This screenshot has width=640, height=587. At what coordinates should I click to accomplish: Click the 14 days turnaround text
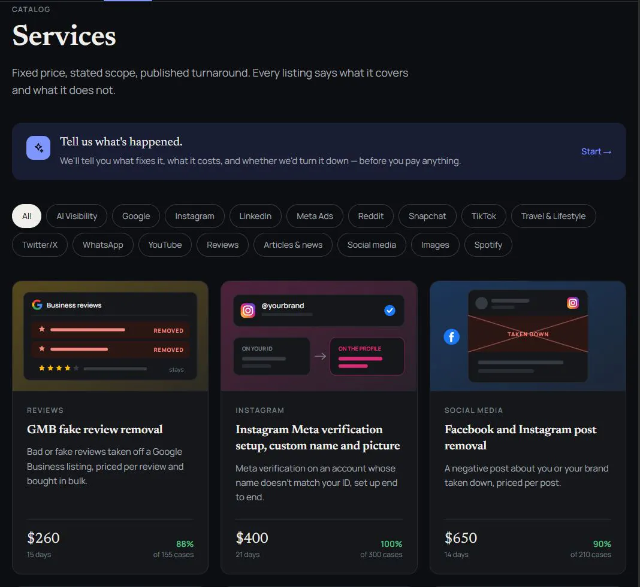tap(456, 554)
